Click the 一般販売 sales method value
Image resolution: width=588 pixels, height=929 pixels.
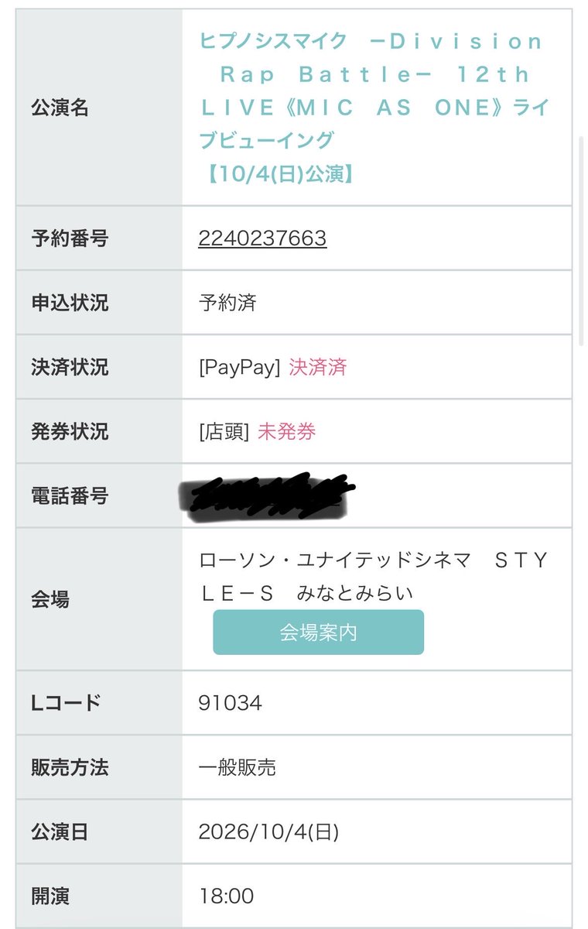[x=237, y=767]
